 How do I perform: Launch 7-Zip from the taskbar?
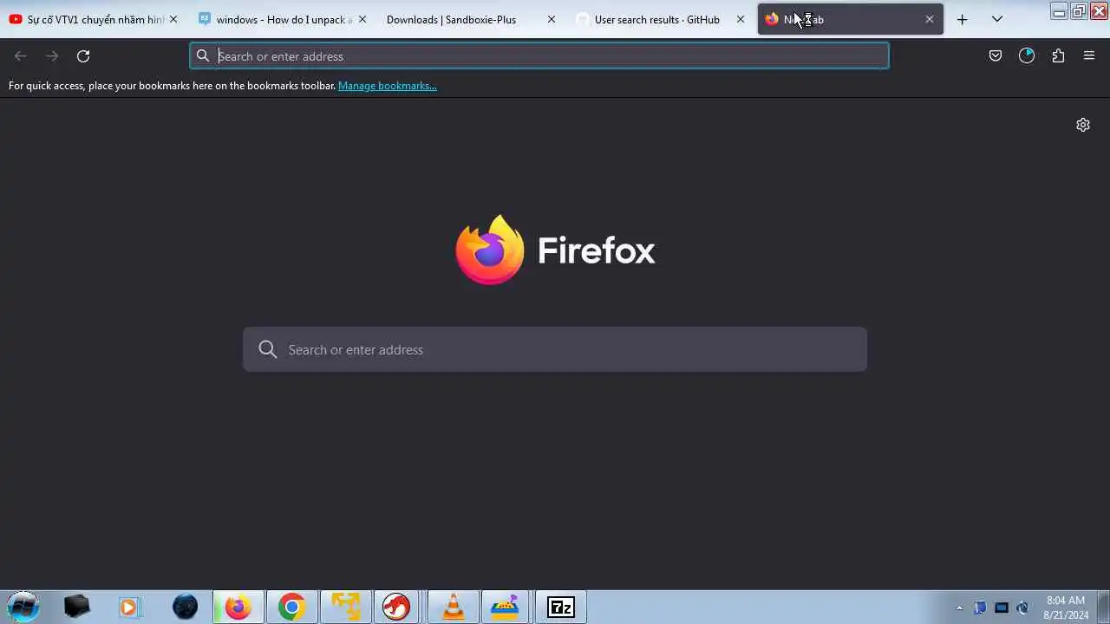coord(561,607)
